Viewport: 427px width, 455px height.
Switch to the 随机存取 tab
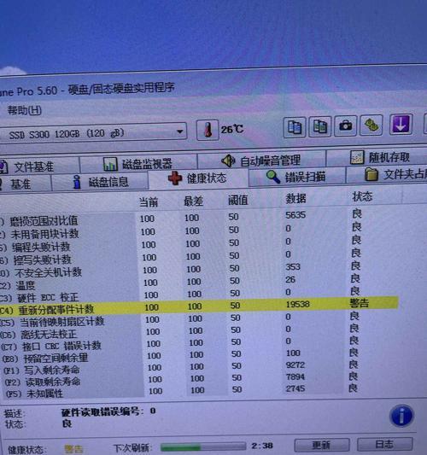point(377,158)
